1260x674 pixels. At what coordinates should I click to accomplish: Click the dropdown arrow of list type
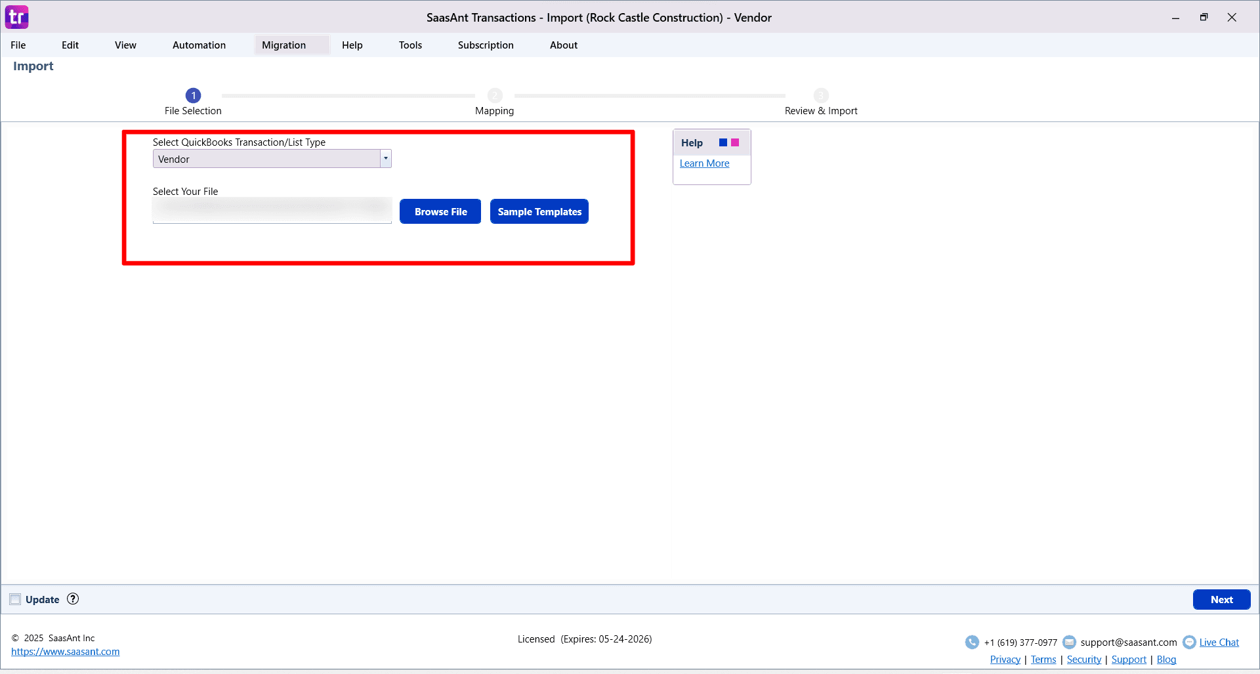click(x=386, y=159)
